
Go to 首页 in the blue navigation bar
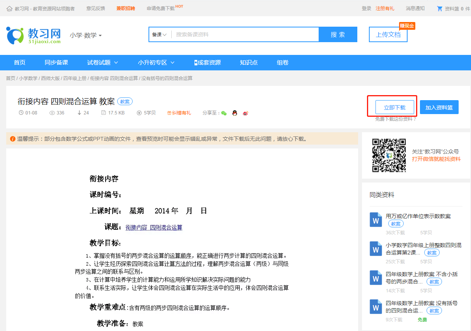coord(20,62)
